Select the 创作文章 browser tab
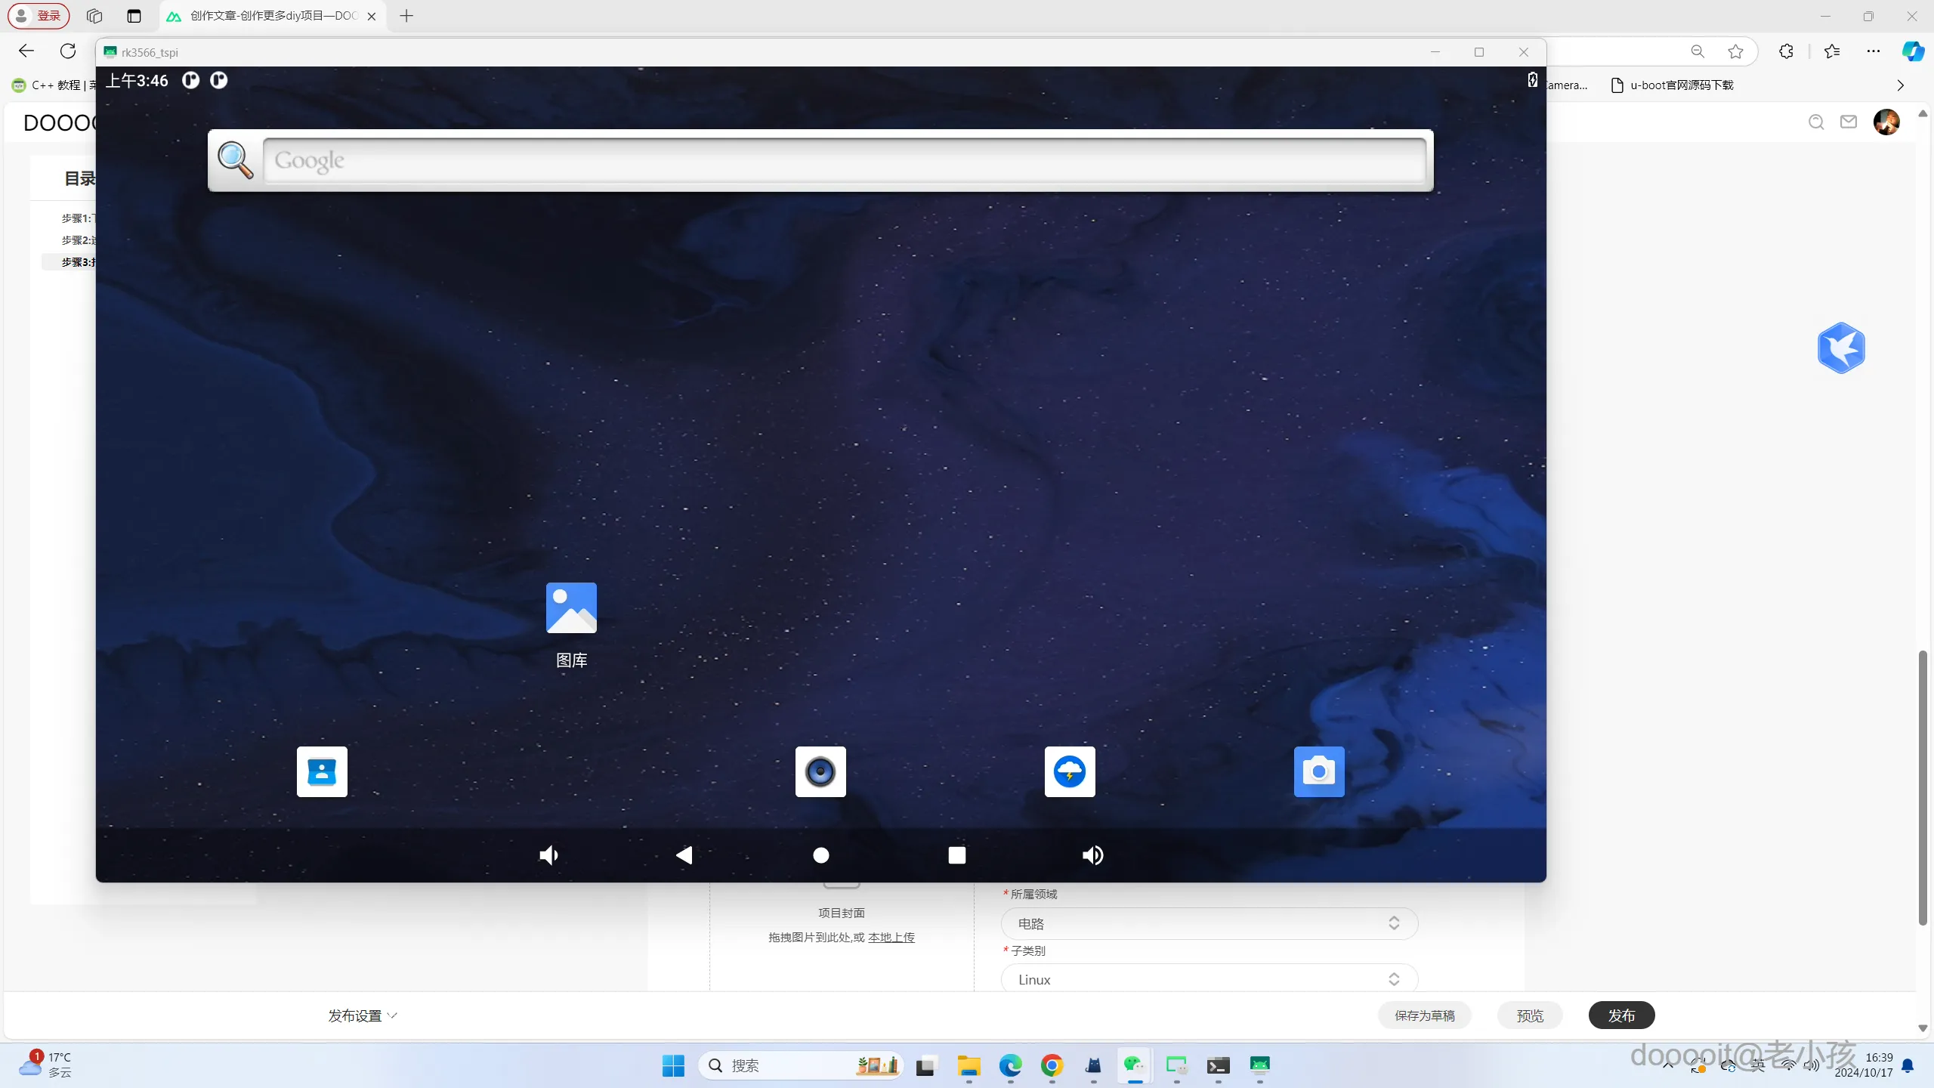Screen dimensions: 1934x1088 [x=272, y=16]
